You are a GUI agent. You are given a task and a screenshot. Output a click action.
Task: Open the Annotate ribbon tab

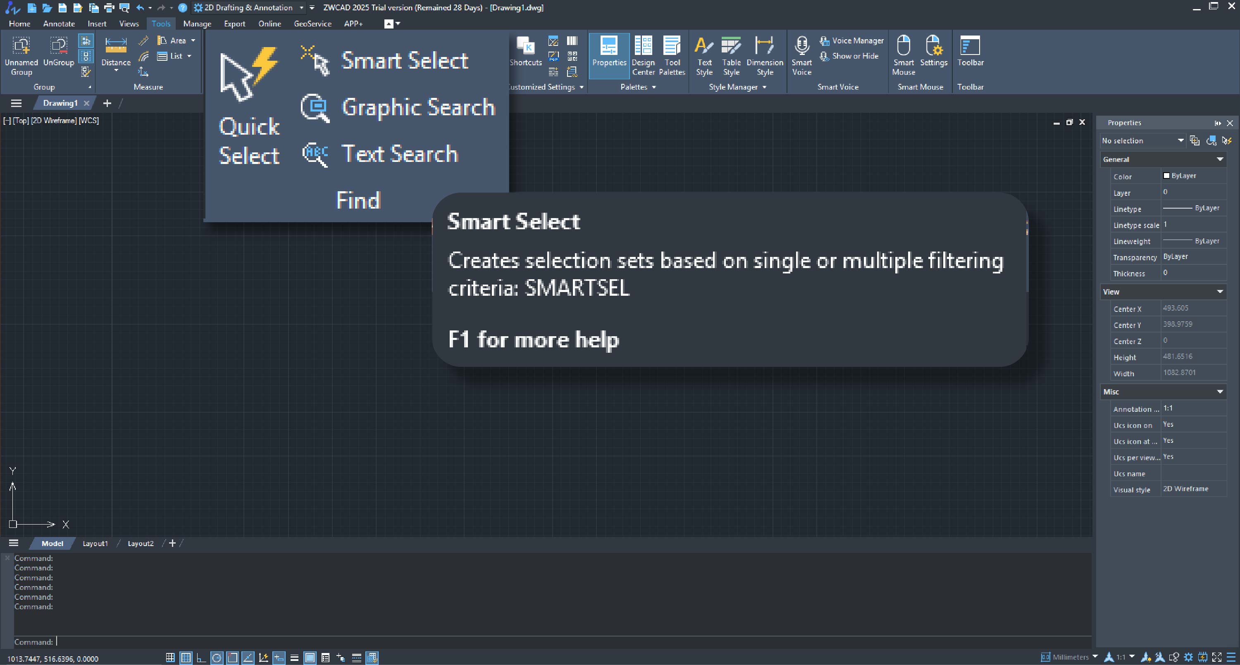tap(59, 24)
